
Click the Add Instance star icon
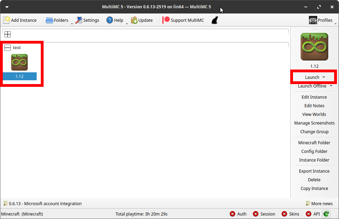7,20
